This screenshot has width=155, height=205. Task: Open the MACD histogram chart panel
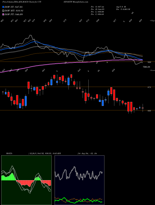pos(26,180)
